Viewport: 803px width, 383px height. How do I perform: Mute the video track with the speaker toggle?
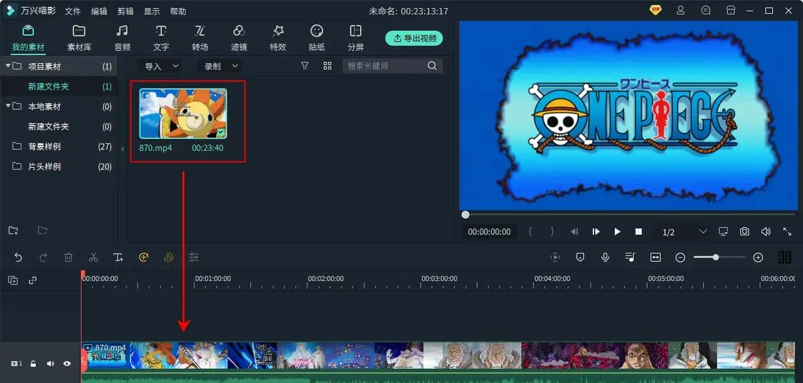50,363
